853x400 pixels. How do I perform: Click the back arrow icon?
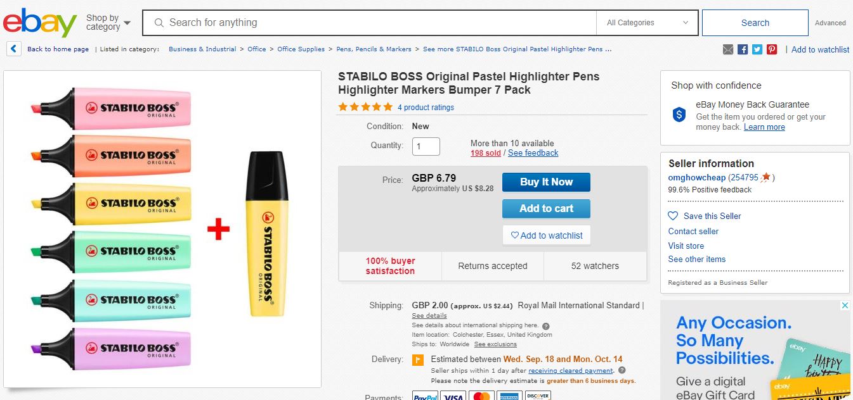pyautogui.click(x=14, y=49)
